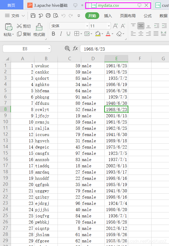
Task: Click the Paste clipboard icon
Action: coord(9,27)
